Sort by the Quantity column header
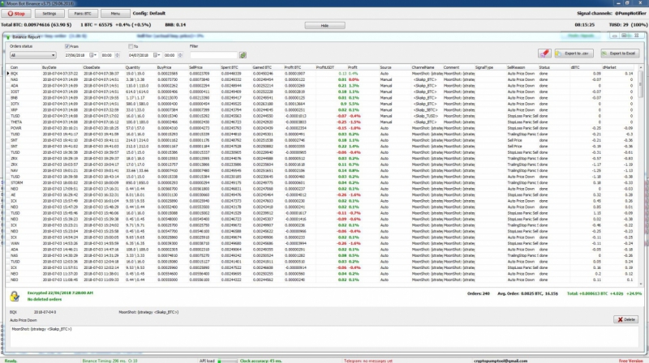 [133, 67]
